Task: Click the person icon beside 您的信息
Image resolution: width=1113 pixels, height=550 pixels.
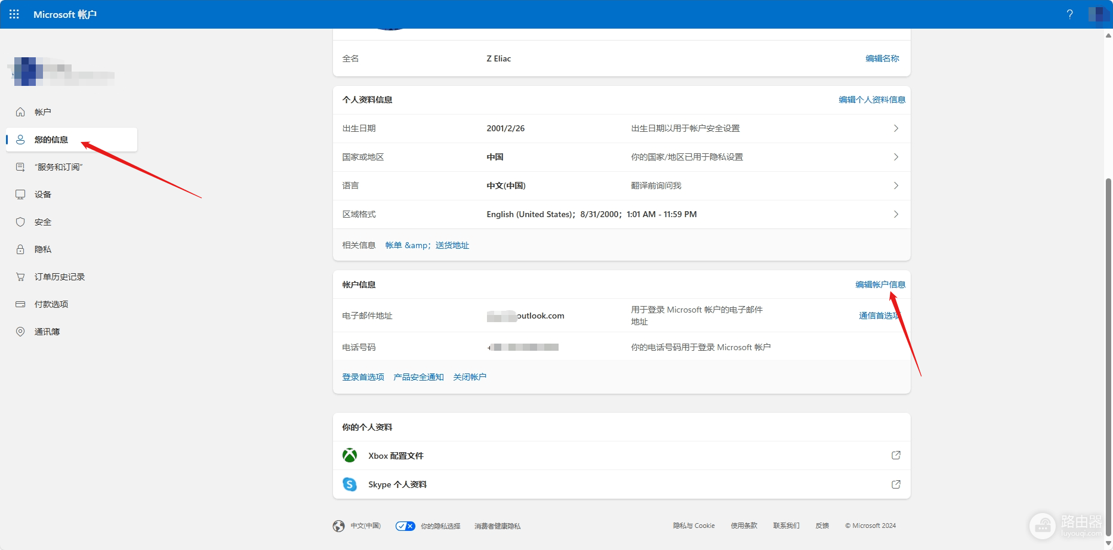Action: tap(20, 140)
